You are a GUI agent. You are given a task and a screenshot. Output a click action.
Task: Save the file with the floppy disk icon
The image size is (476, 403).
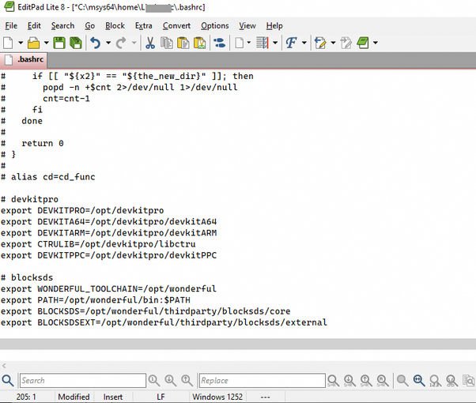click(59, 43)
